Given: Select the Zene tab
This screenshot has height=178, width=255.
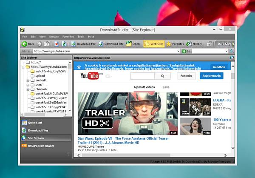Looking at the screenshot, I should (x=166, y=87).
